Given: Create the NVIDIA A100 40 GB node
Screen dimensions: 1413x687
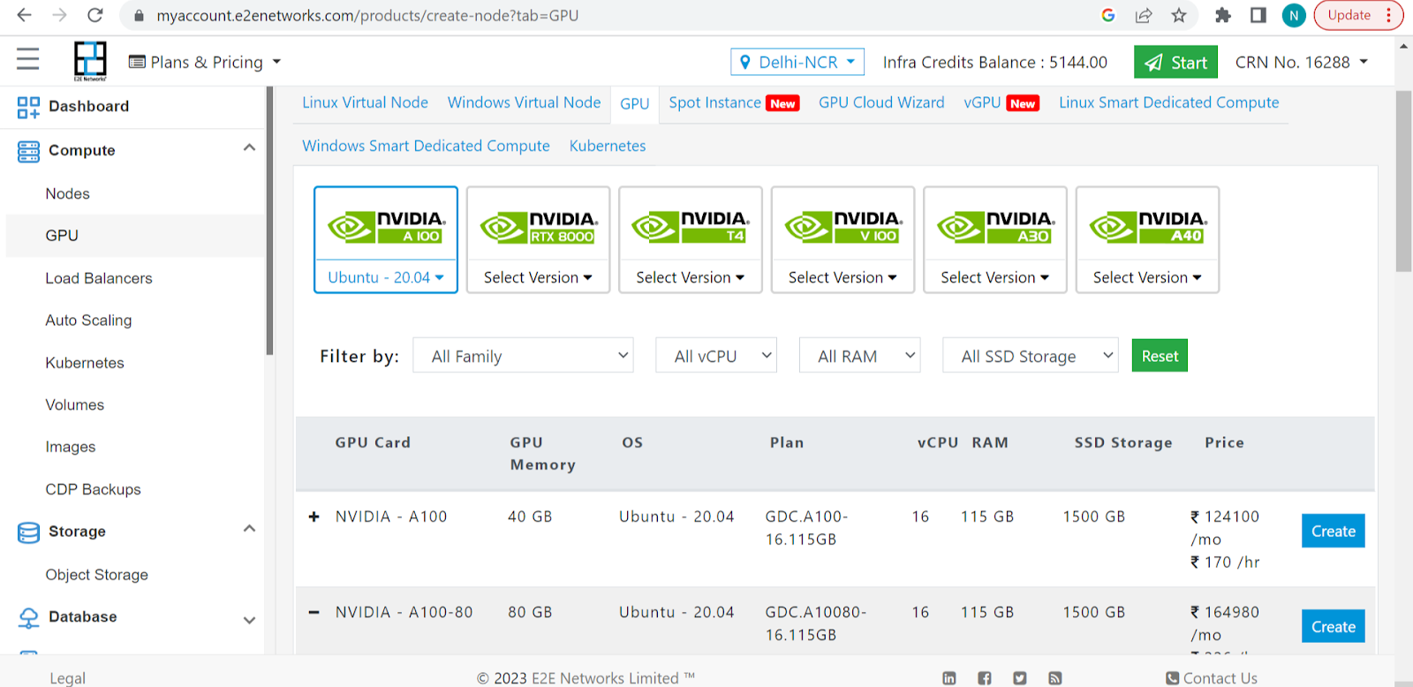Looking at the screenshot, I should pyautogui.click(x=1333, y=531).
